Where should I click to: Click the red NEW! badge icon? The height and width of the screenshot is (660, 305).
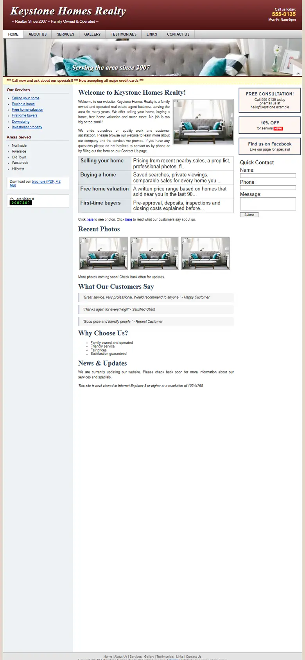coord(278,129)
